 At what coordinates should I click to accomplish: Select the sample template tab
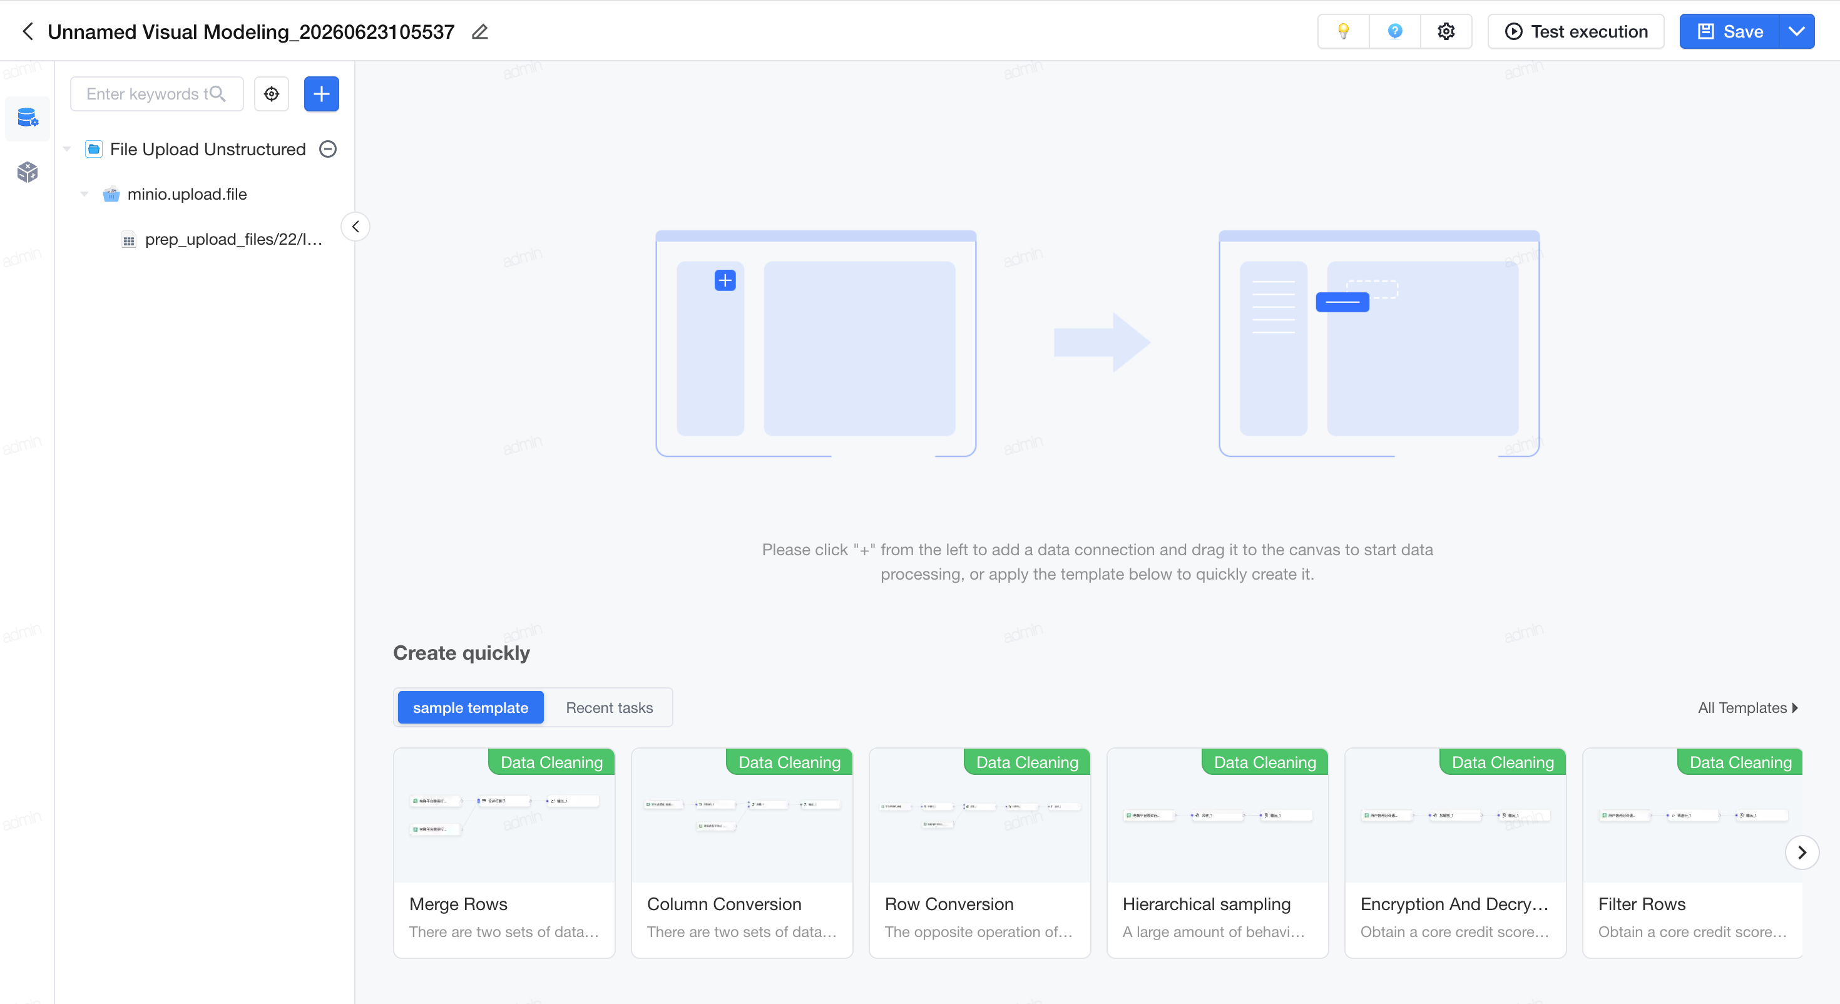point(470,707)
